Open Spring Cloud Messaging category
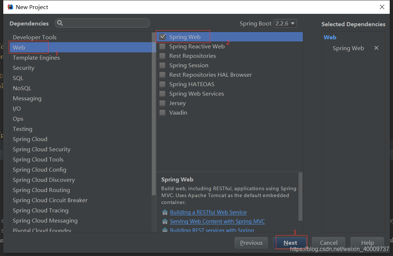This screenshot has height=256, width=393. pos(81,221)
